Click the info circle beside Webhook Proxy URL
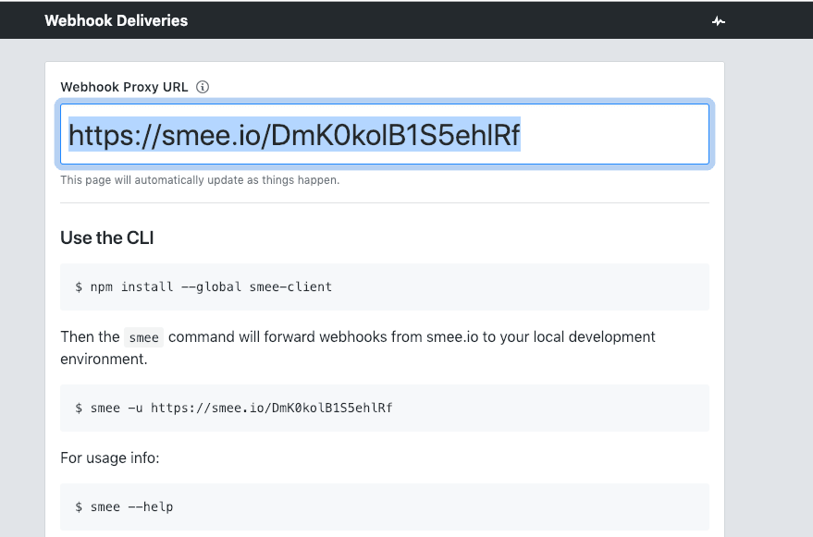The width and height of the screenshot is (813, 537). point(202,87)
